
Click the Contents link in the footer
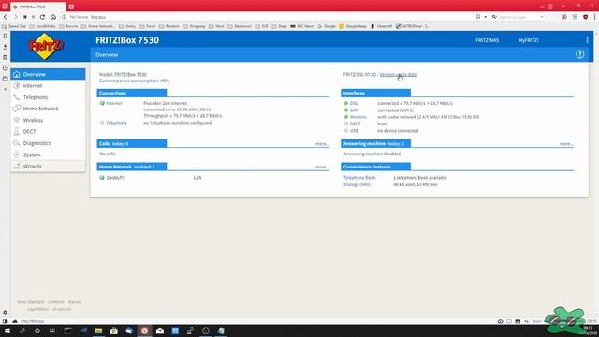[x=56, y=301]
